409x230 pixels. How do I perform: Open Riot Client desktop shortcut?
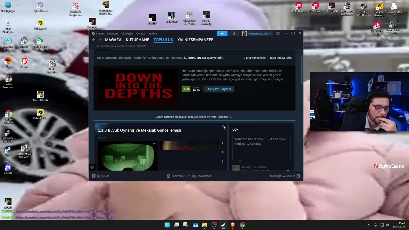tap(315, 8)
